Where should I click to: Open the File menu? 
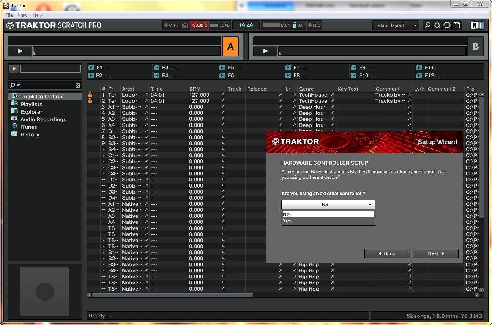pos(9,15)
